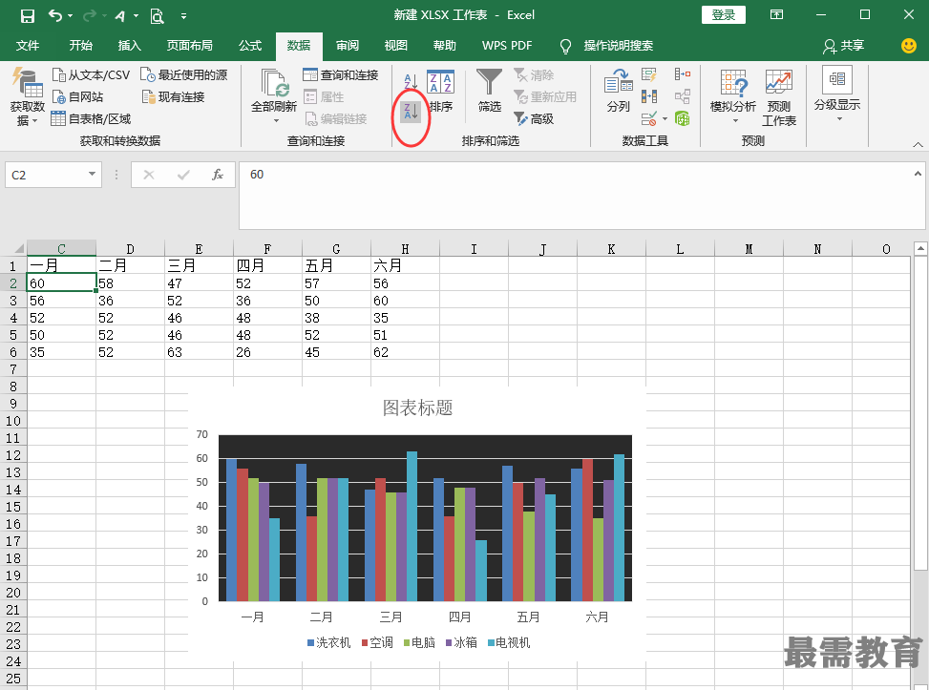
Task: Click the Login (登录) button
Action: click(x=724, y=15)
